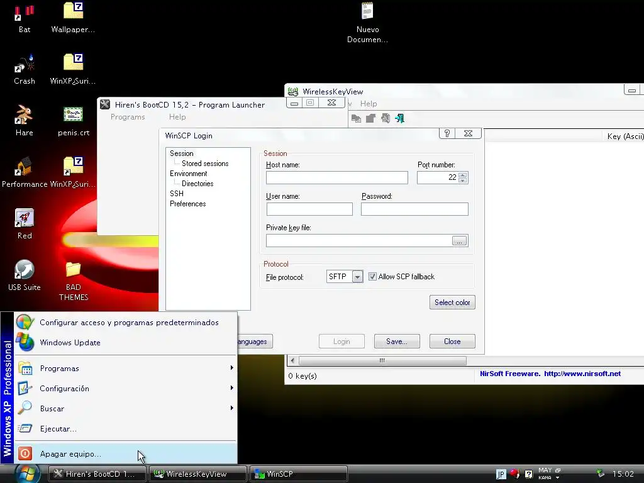Select the Performance desktop shortcut
The height and width of the screenshot is (483, 644).
tap(25, 172)
